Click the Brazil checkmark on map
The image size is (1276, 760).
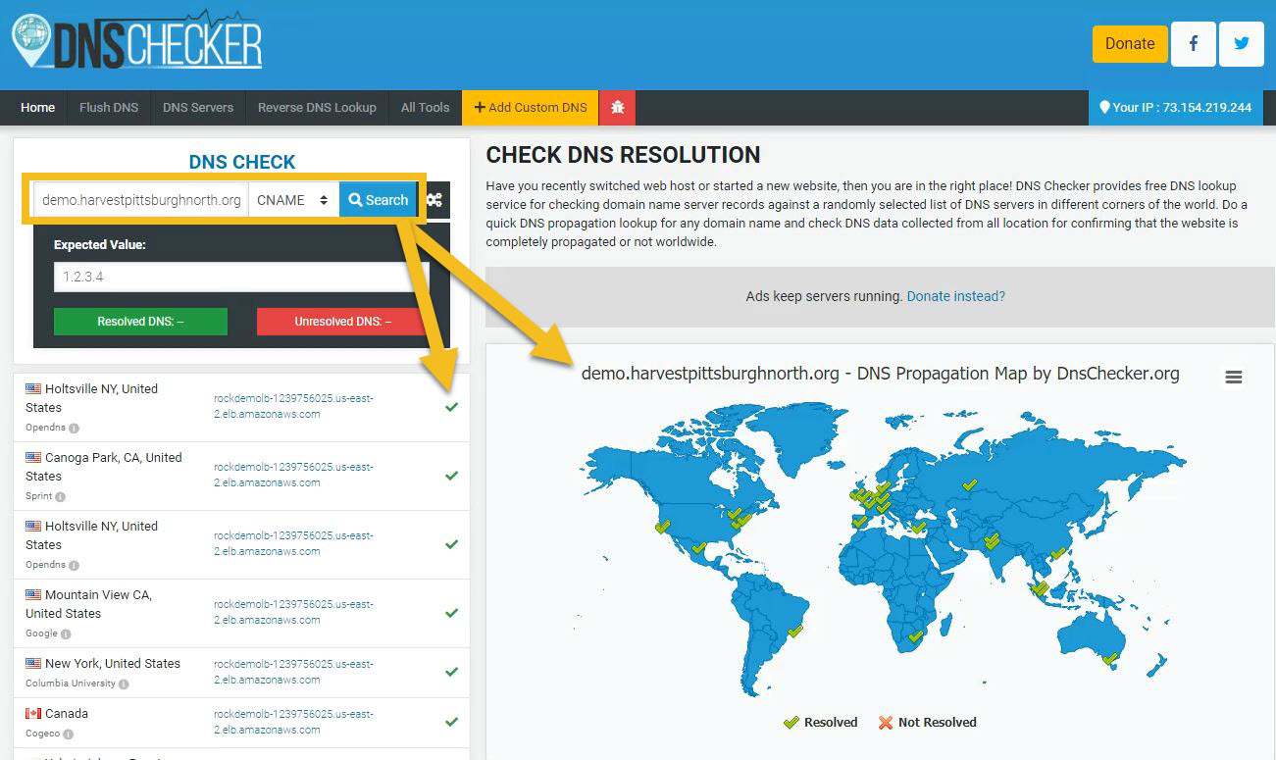point(795,632)
